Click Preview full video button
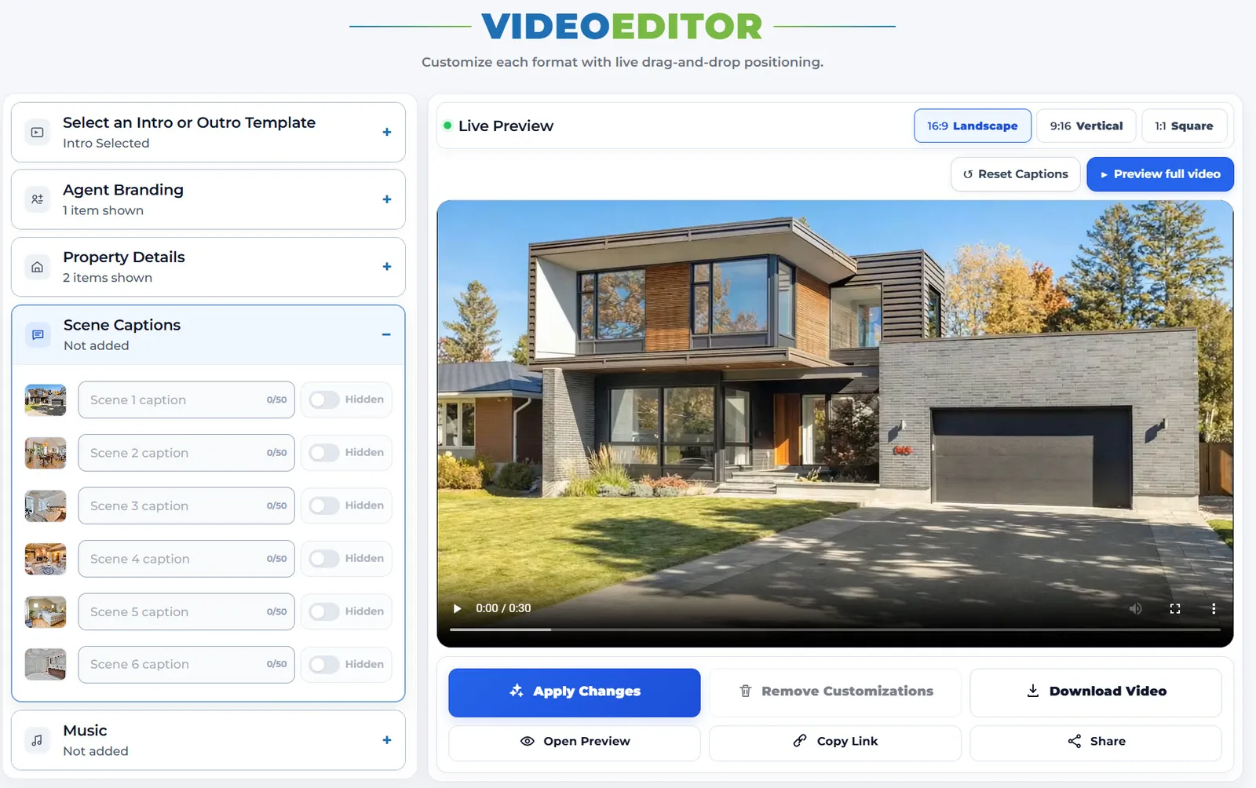This screenshot has height=788, width=1256. click(1160, 174)
